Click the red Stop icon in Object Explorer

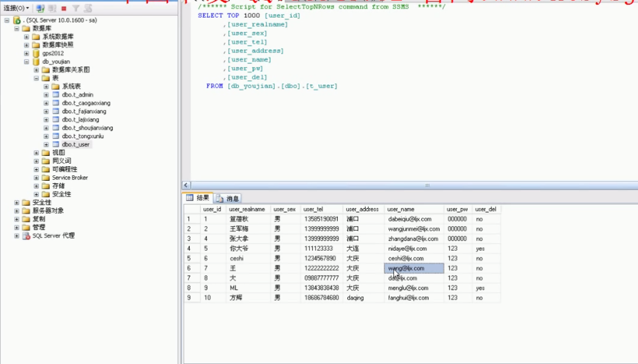coord(64,9)
